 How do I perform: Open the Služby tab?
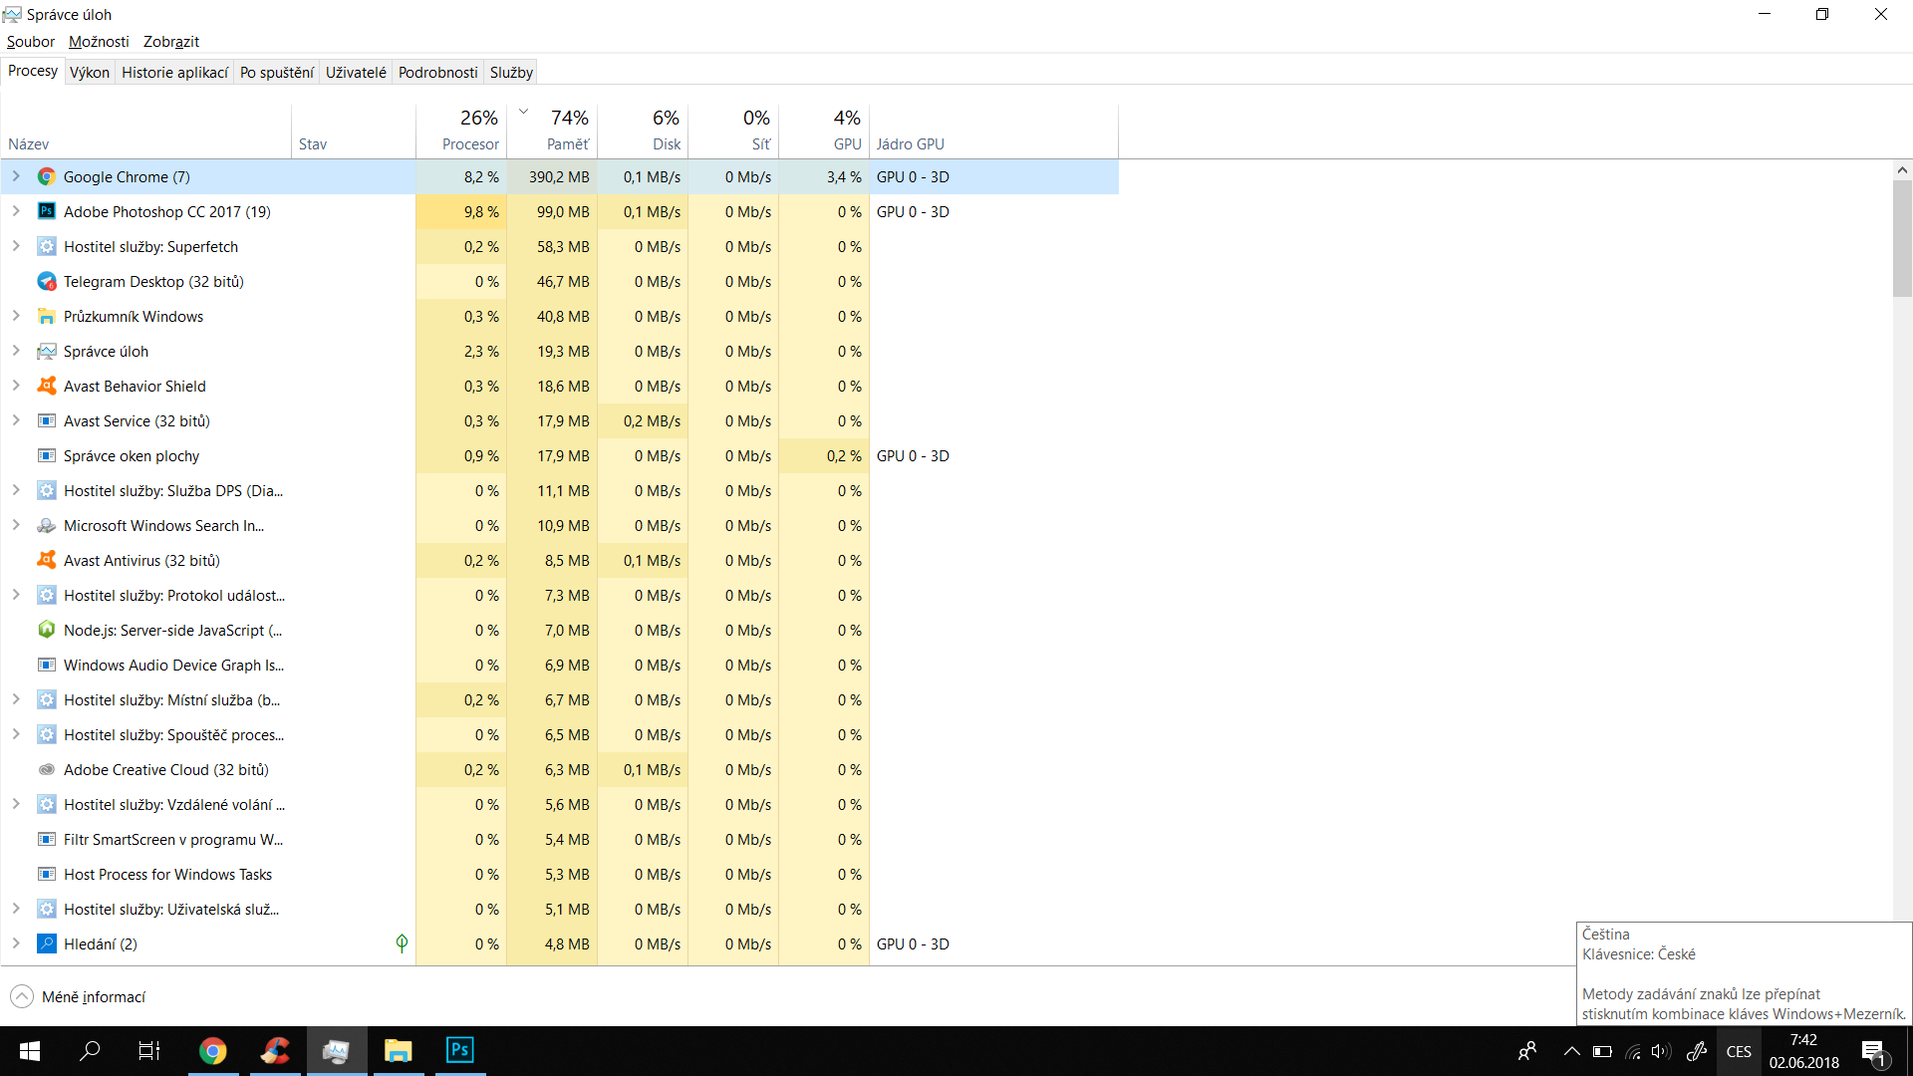click(x=511, y=72)
